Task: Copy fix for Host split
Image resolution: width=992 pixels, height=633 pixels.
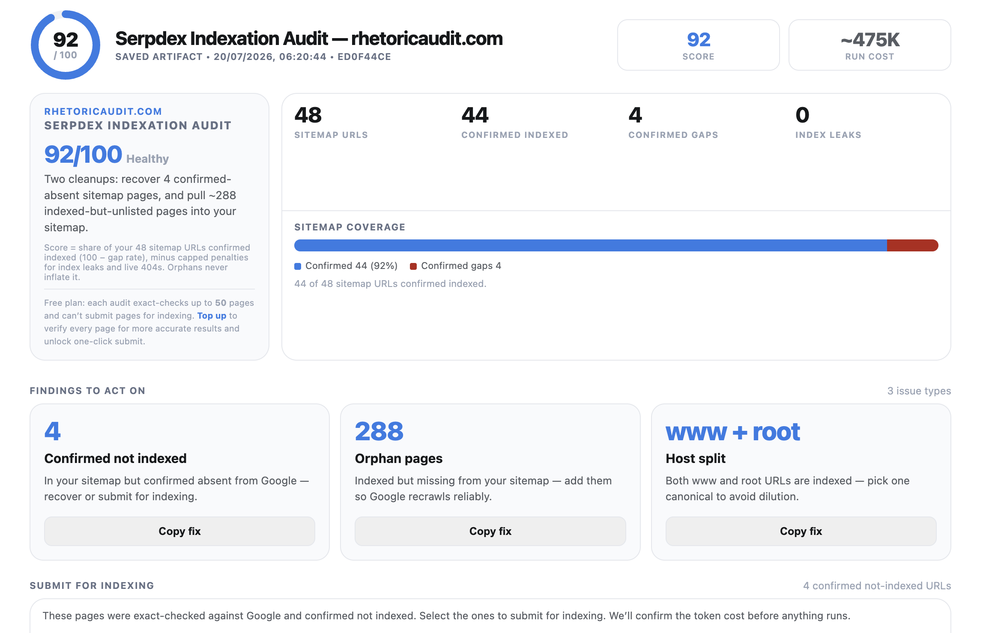Action: coord(801,531)
